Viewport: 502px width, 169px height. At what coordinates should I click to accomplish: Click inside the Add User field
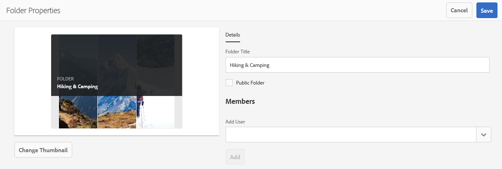[x=351, y=135]
